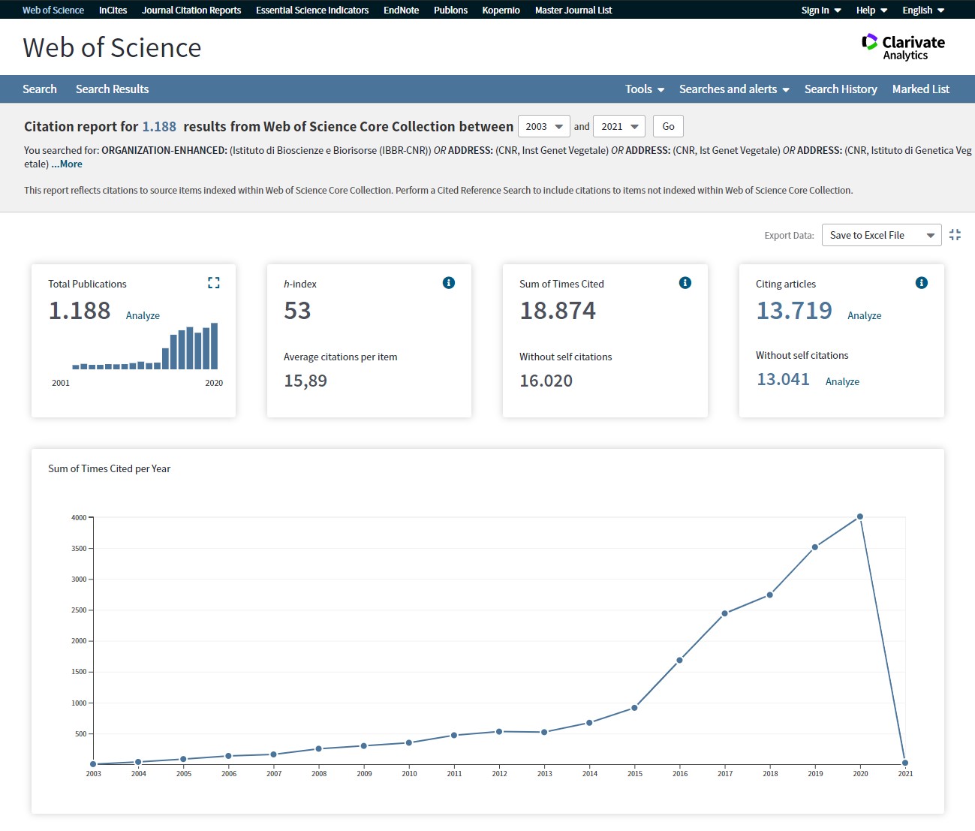The height and width of the screenshot is (831, 975).
Task: Click the Total Publications value 1.188 in card
Action: click(80, 311)
